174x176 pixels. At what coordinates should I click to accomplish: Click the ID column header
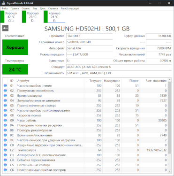tap(12, 81)
